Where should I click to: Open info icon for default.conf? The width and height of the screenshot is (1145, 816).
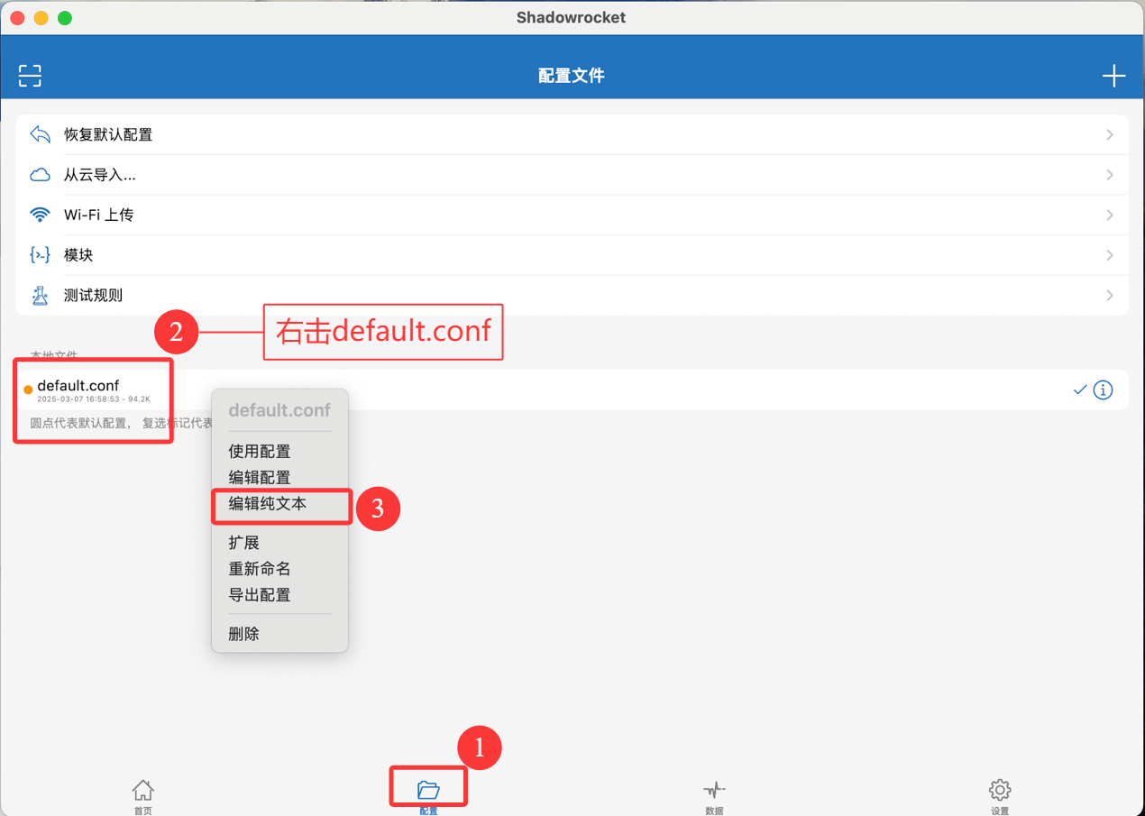tap(1103, 390)
